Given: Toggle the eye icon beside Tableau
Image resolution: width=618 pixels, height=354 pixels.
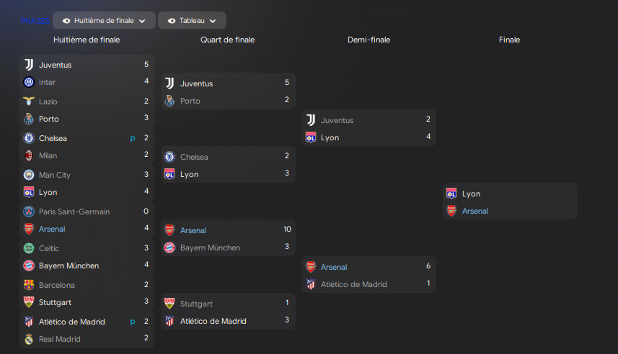Looking at the screenshot, I should [x=172, y=21].
